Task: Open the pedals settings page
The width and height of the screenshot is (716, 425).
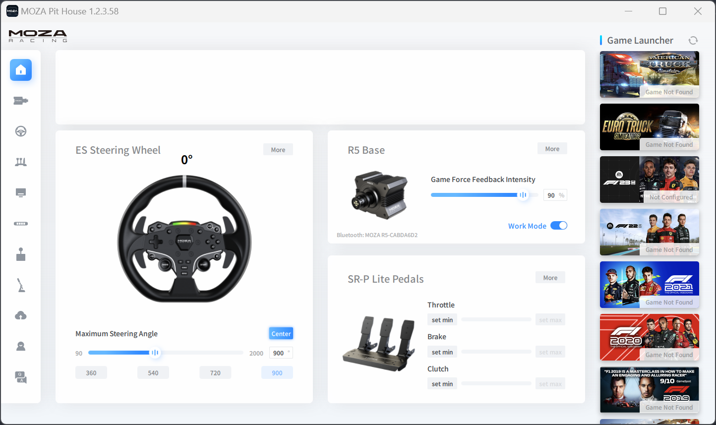Action: [x=20, y=161]
